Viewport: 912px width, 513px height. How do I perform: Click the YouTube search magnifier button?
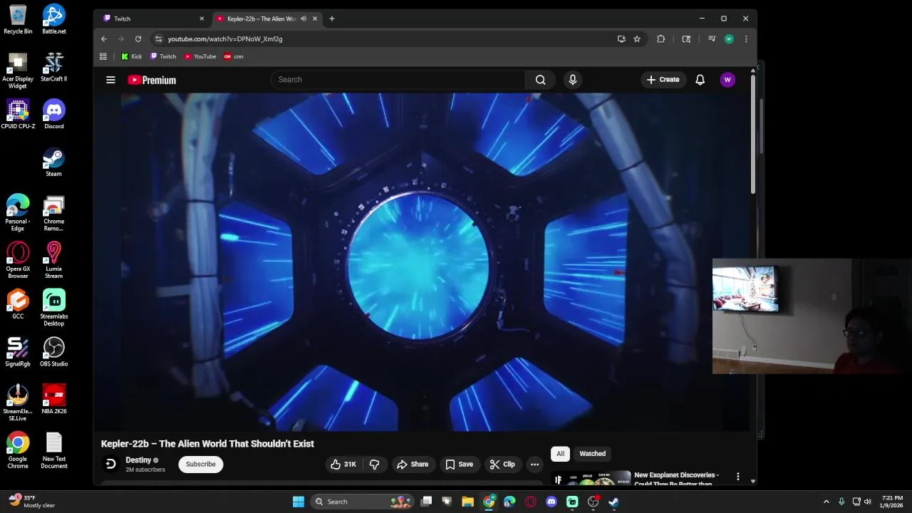541,80
